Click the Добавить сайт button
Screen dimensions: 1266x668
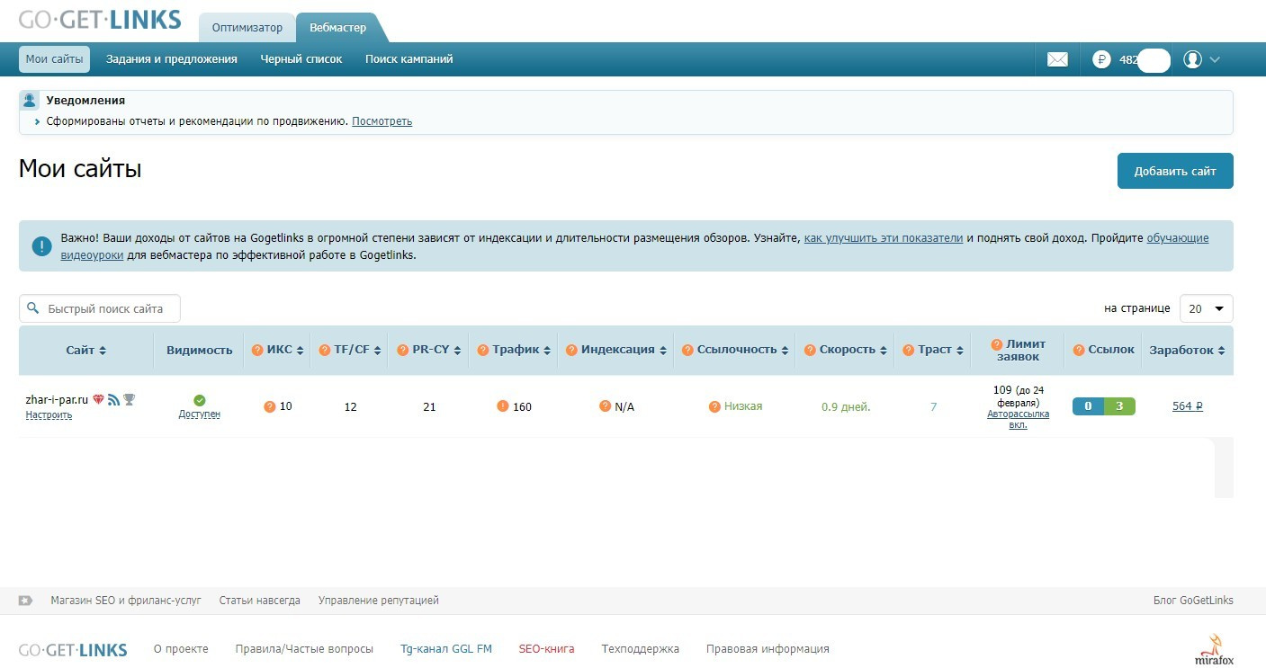1175,171
